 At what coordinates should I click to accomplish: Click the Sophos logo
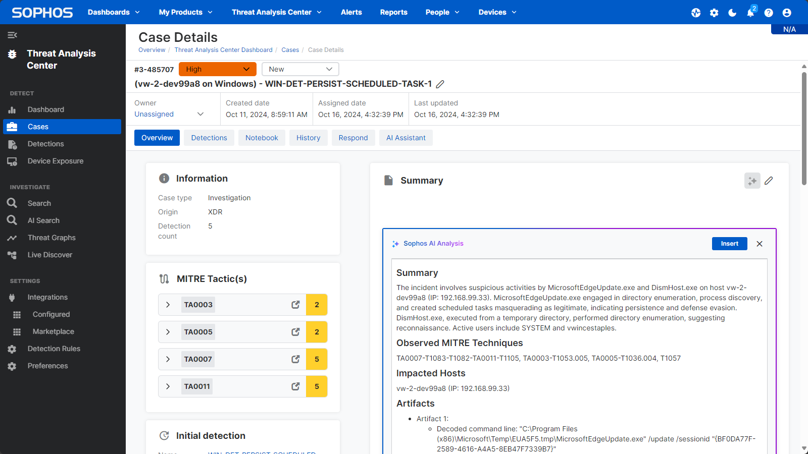(x=42, y=12)
